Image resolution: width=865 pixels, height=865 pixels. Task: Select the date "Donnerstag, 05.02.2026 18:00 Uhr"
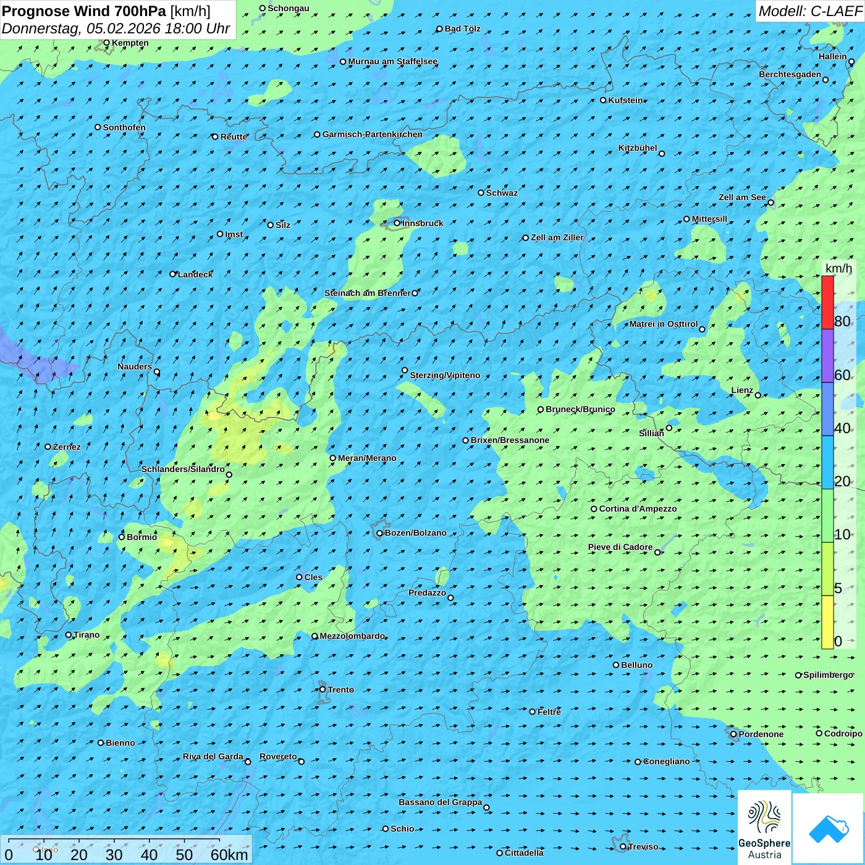tap(116, 28)
